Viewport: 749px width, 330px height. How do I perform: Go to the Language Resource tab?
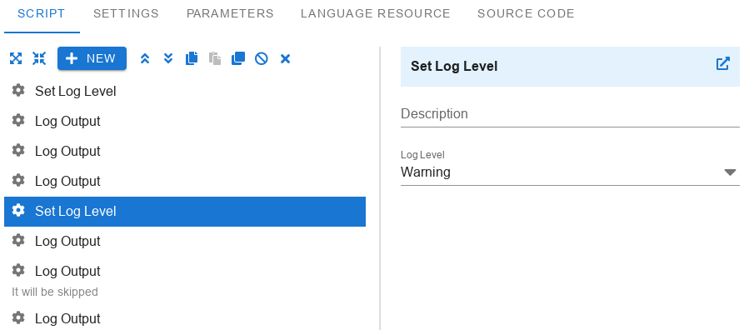tap(376, 14)
